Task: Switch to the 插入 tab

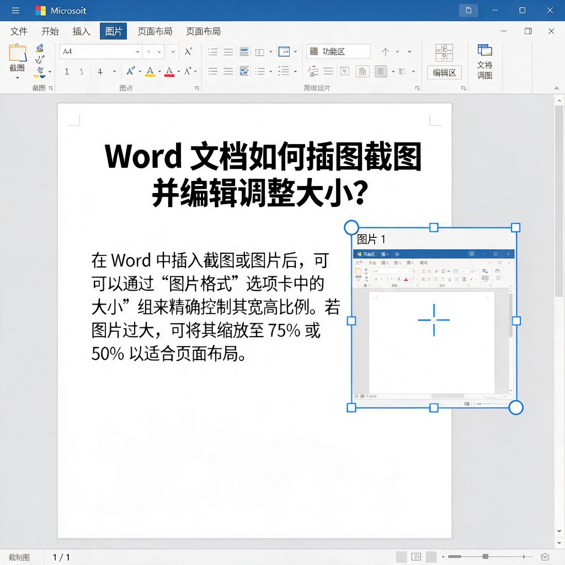Action: pyautogui.click(x=81, y=31)
